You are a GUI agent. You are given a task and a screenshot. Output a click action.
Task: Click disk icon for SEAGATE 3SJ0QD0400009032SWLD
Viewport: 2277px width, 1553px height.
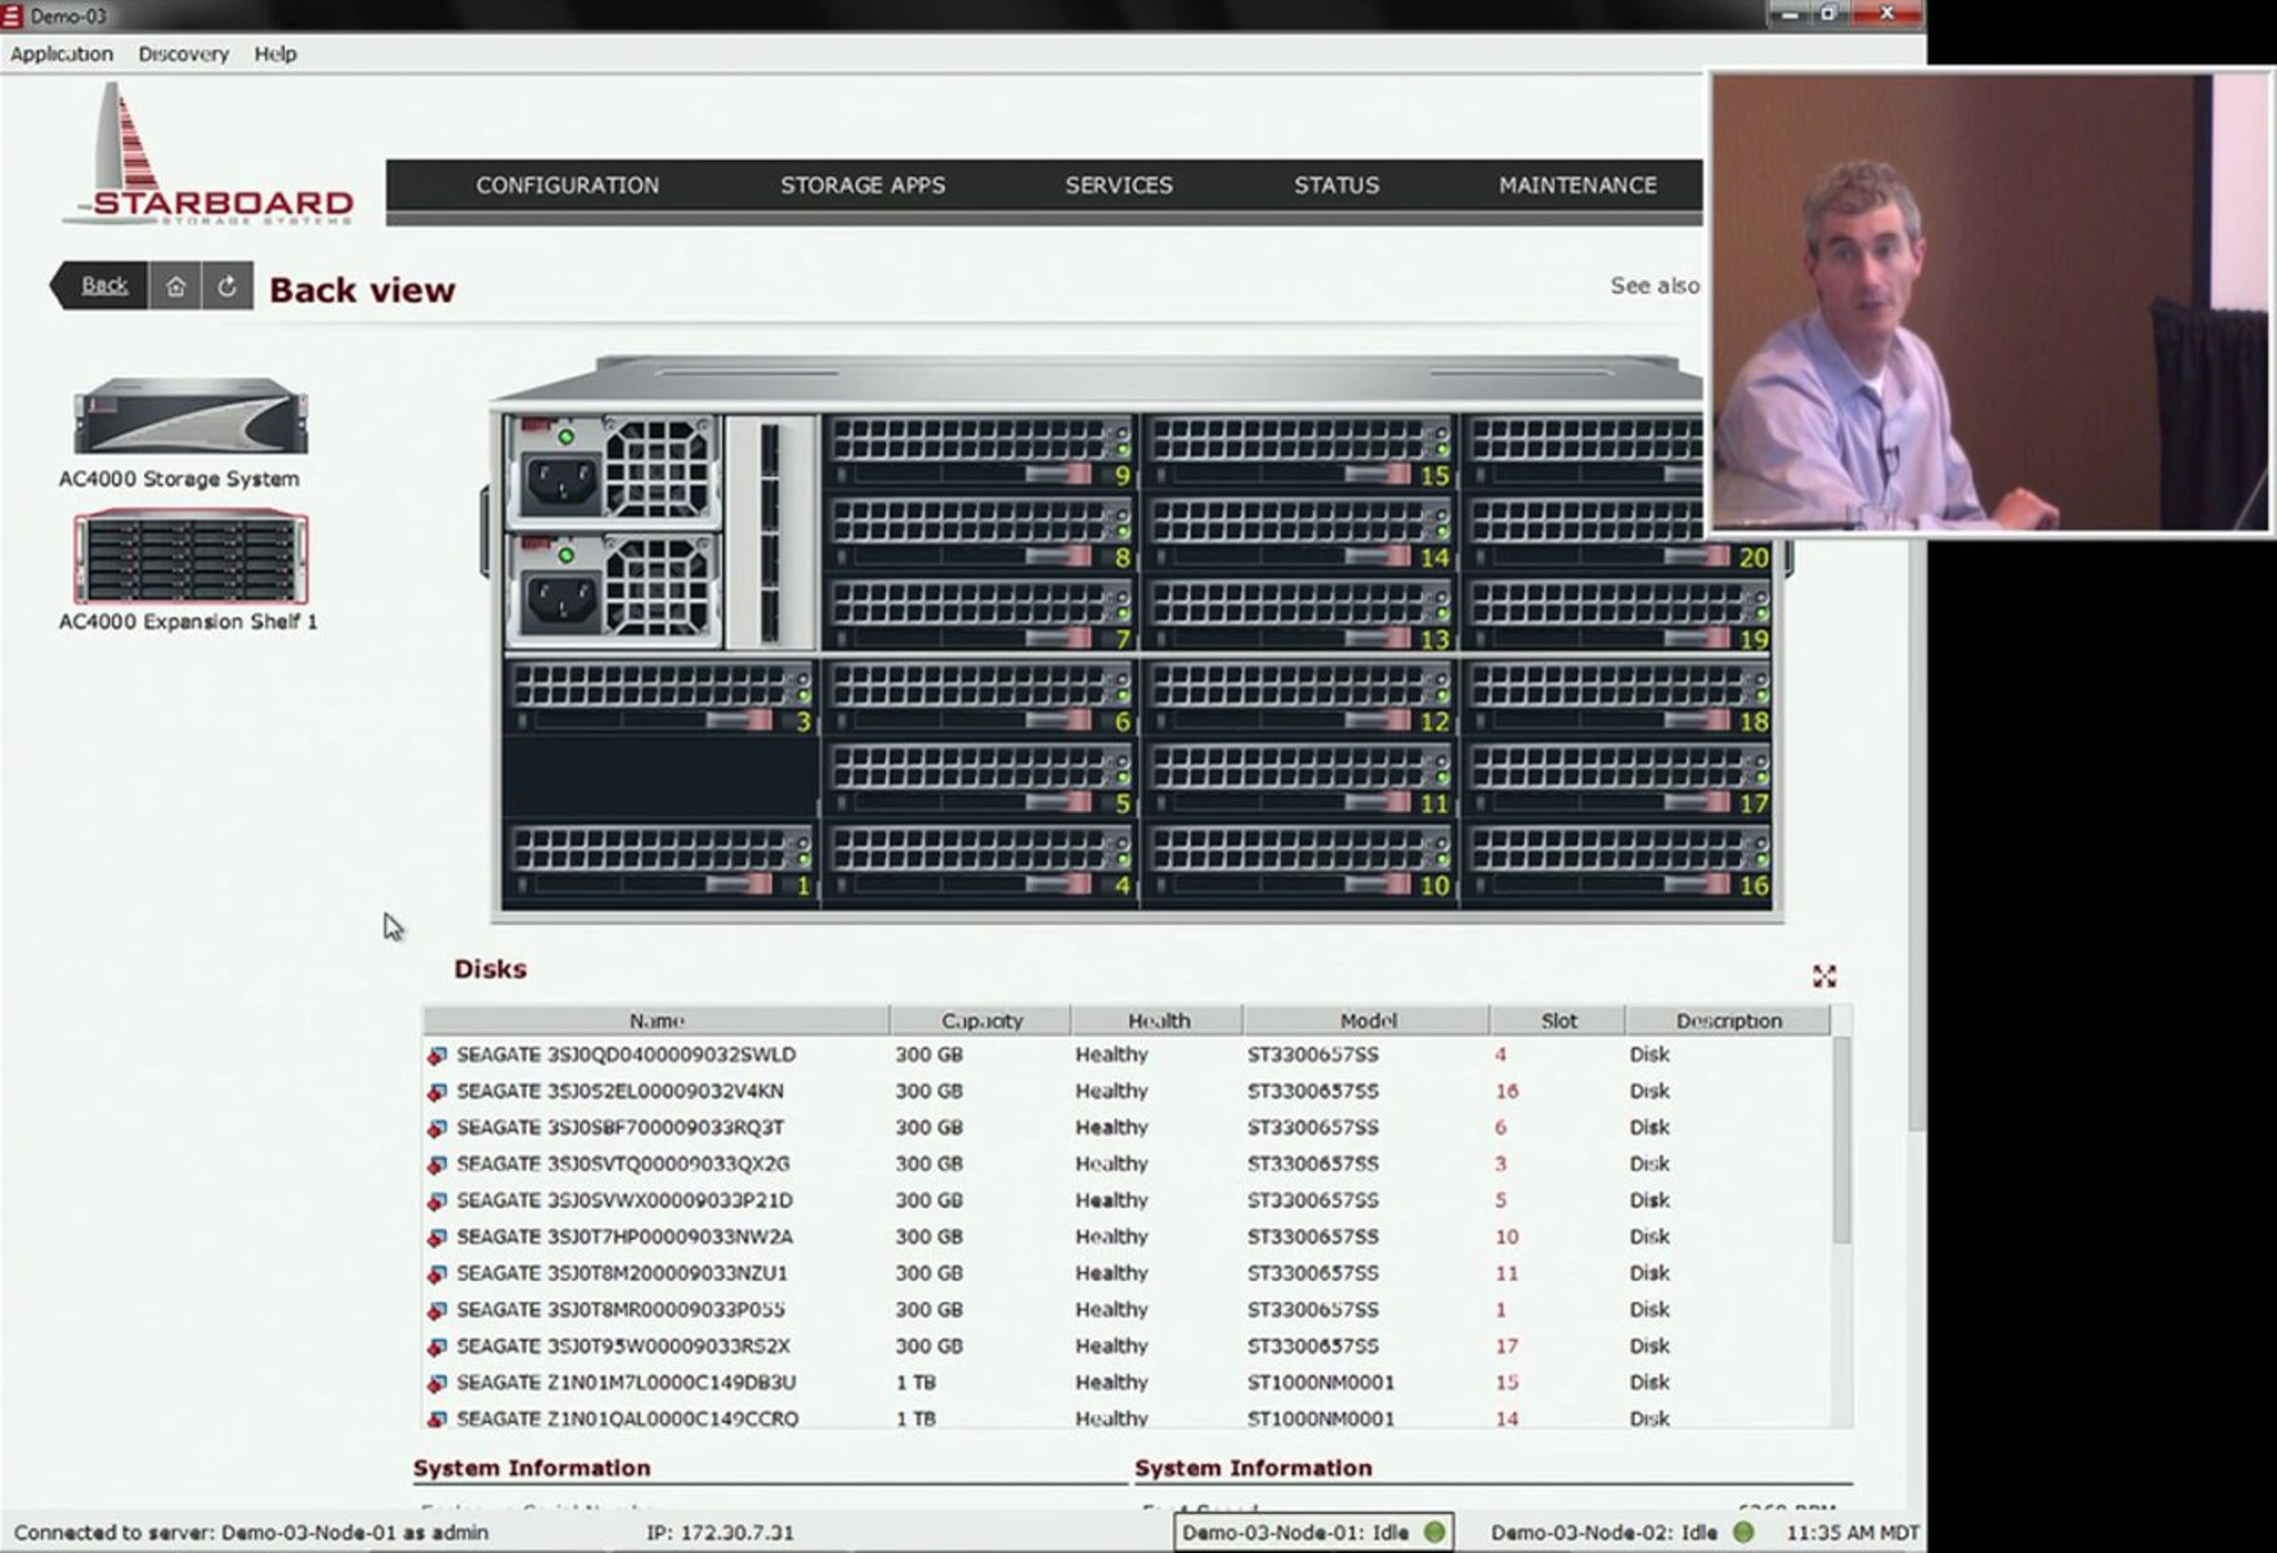[x=437, y=1055]
